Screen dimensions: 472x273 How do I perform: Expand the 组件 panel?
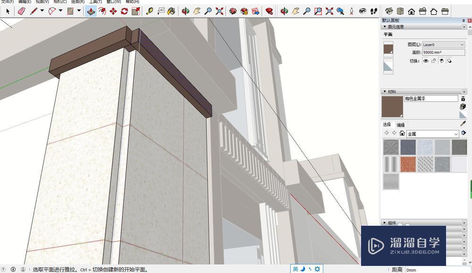(385, 222)
